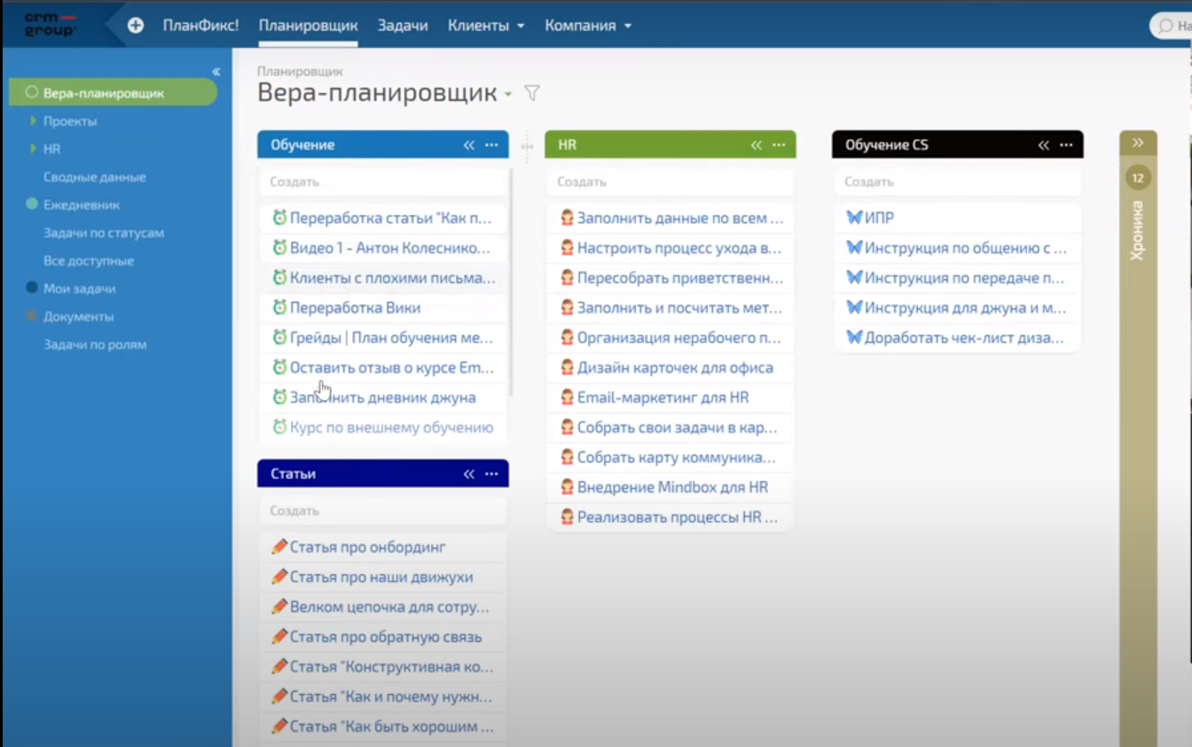The width and height of the screenshot is (1192, 747).
Task: Open task Пересобрать приветственн…
Action: (680, 277)
